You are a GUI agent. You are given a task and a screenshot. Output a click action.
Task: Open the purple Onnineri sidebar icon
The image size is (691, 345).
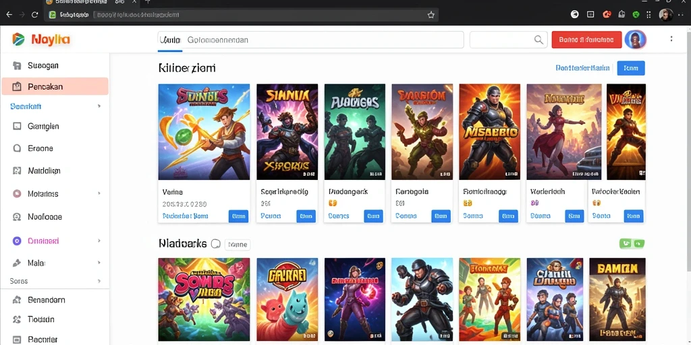pyautogui.click(x=17, y=241)
